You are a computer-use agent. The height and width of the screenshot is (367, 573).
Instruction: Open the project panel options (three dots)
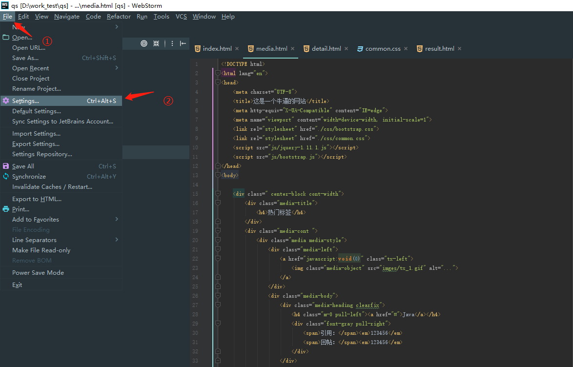[x=172, y=43]
